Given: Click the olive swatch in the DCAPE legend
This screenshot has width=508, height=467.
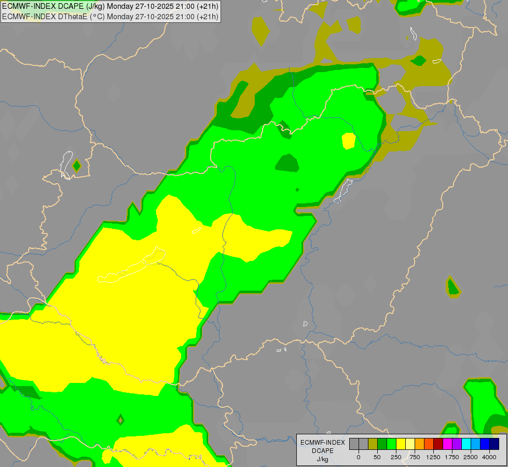Looking at the screenshot, I should point(373,444).
